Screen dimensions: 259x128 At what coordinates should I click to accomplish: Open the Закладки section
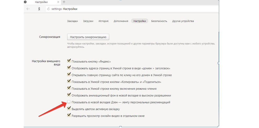pos(73,21)
